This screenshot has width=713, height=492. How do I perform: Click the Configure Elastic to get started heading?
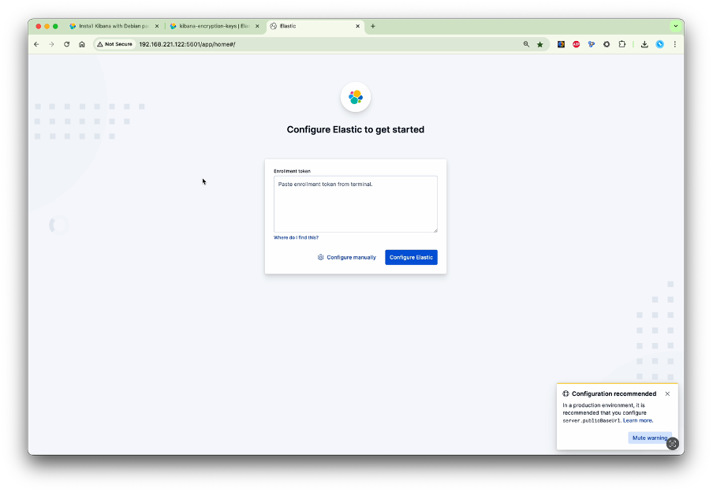(x=356, y=129)
